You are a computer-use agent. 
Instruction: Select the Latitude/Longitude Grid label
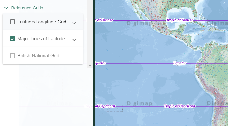42,22
